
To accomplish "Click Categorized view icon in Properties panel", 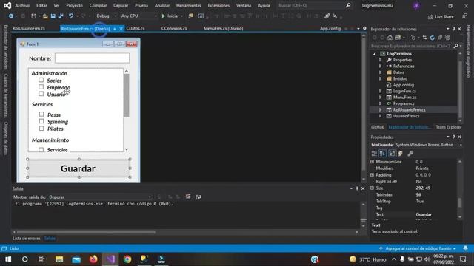I will tap(374, 154).
